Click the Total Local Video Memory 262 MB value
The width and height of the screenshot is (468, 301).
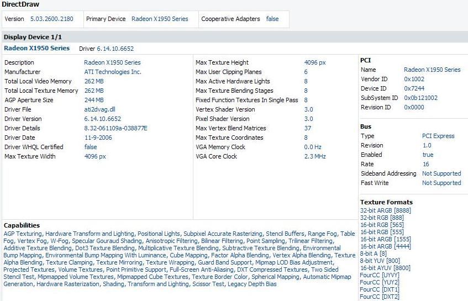click(94, 81)
